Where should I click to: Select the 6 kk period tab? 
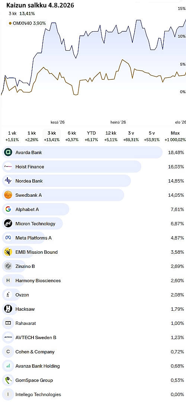(x=72, y=136)
